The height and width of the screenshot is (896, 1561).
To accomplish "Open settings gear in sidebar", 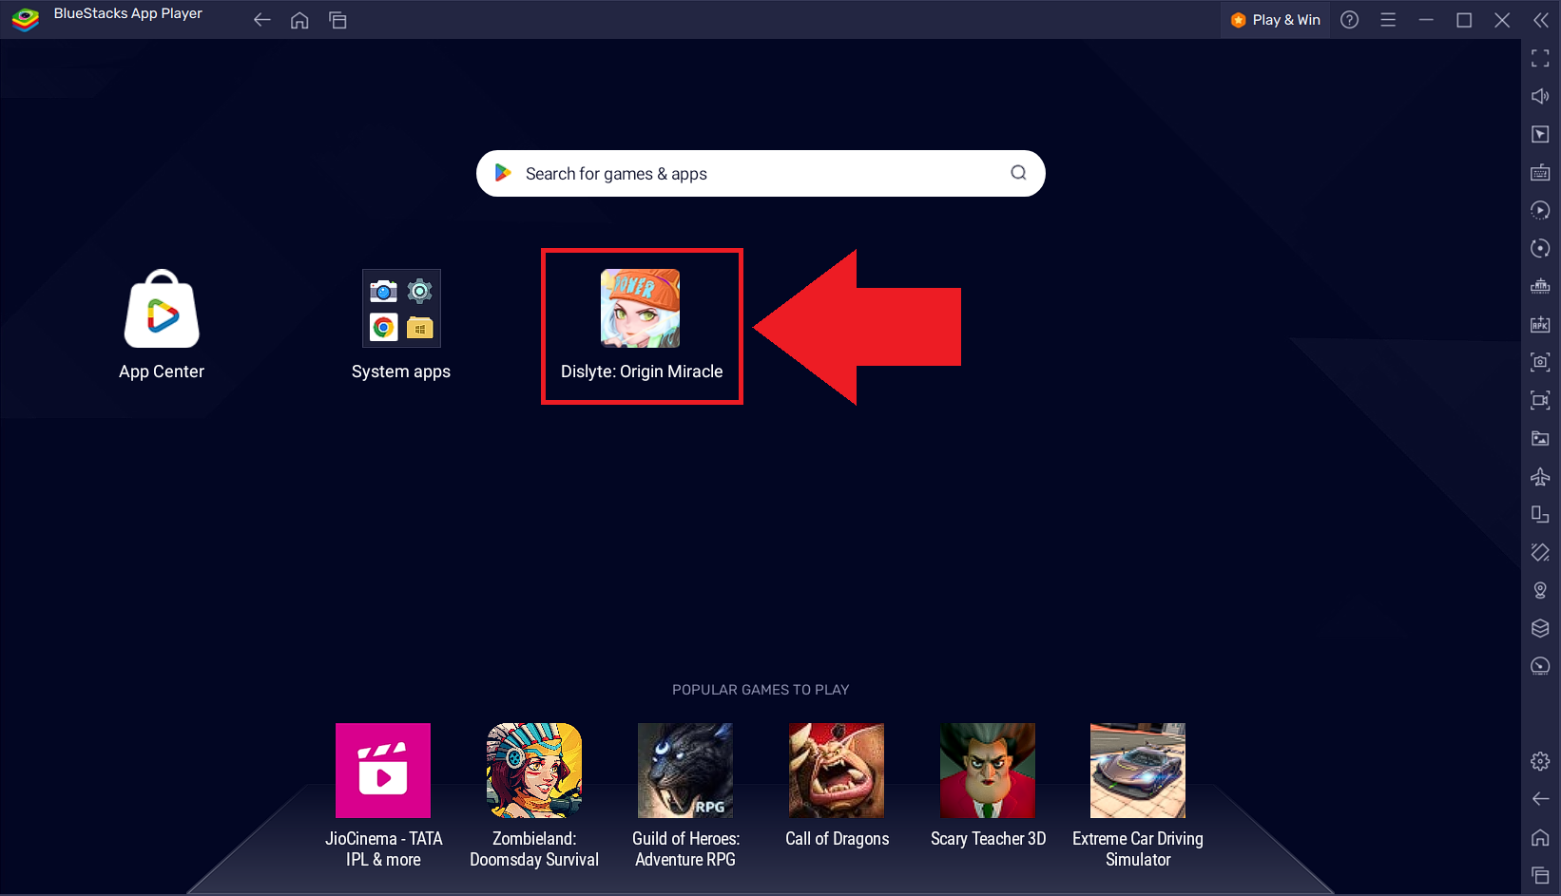I will [x=1540, y=761].
